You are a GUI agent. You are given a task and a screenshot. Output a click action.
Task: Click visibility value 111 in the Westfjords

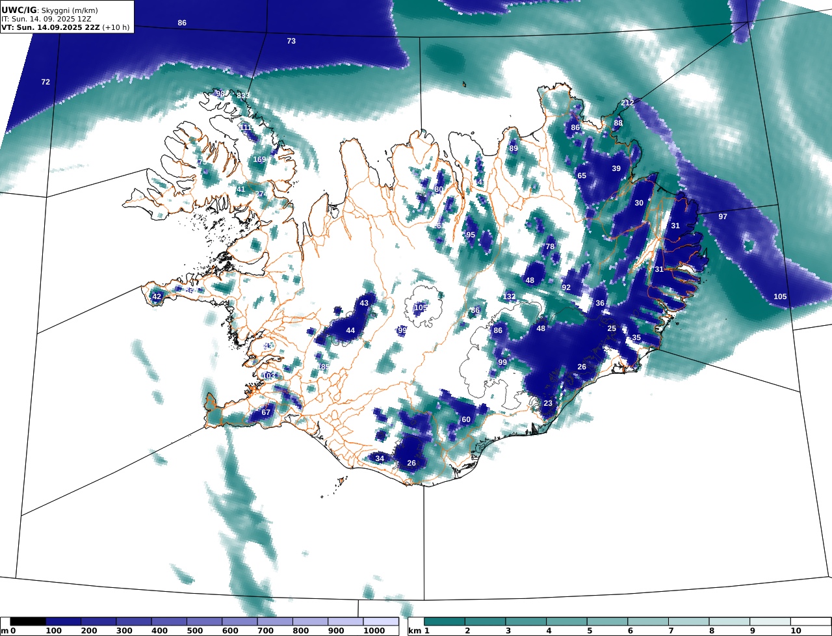pyautogui.click(x=247, y=127)
